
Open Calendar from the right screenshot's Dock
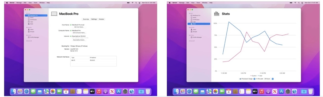(229, 91)
